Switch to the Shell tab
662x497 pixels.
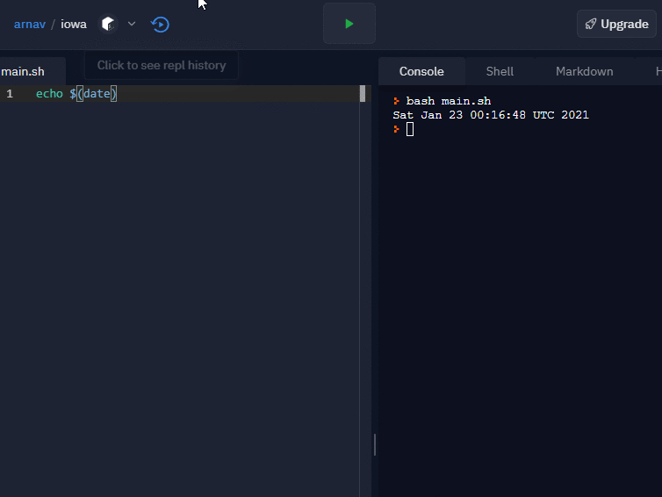coord(500,71)
